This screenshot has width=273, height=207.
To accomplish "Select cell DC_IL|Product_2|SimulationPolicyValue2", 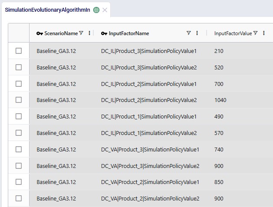I will (x=149, y=100).
